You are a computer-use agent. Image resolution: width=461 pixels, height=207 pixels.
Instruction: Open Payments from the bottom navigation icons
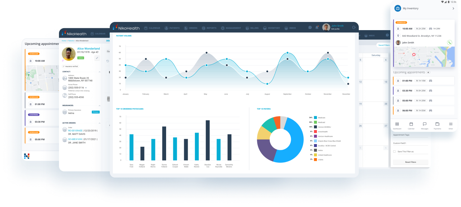click(x=437, y=124)
